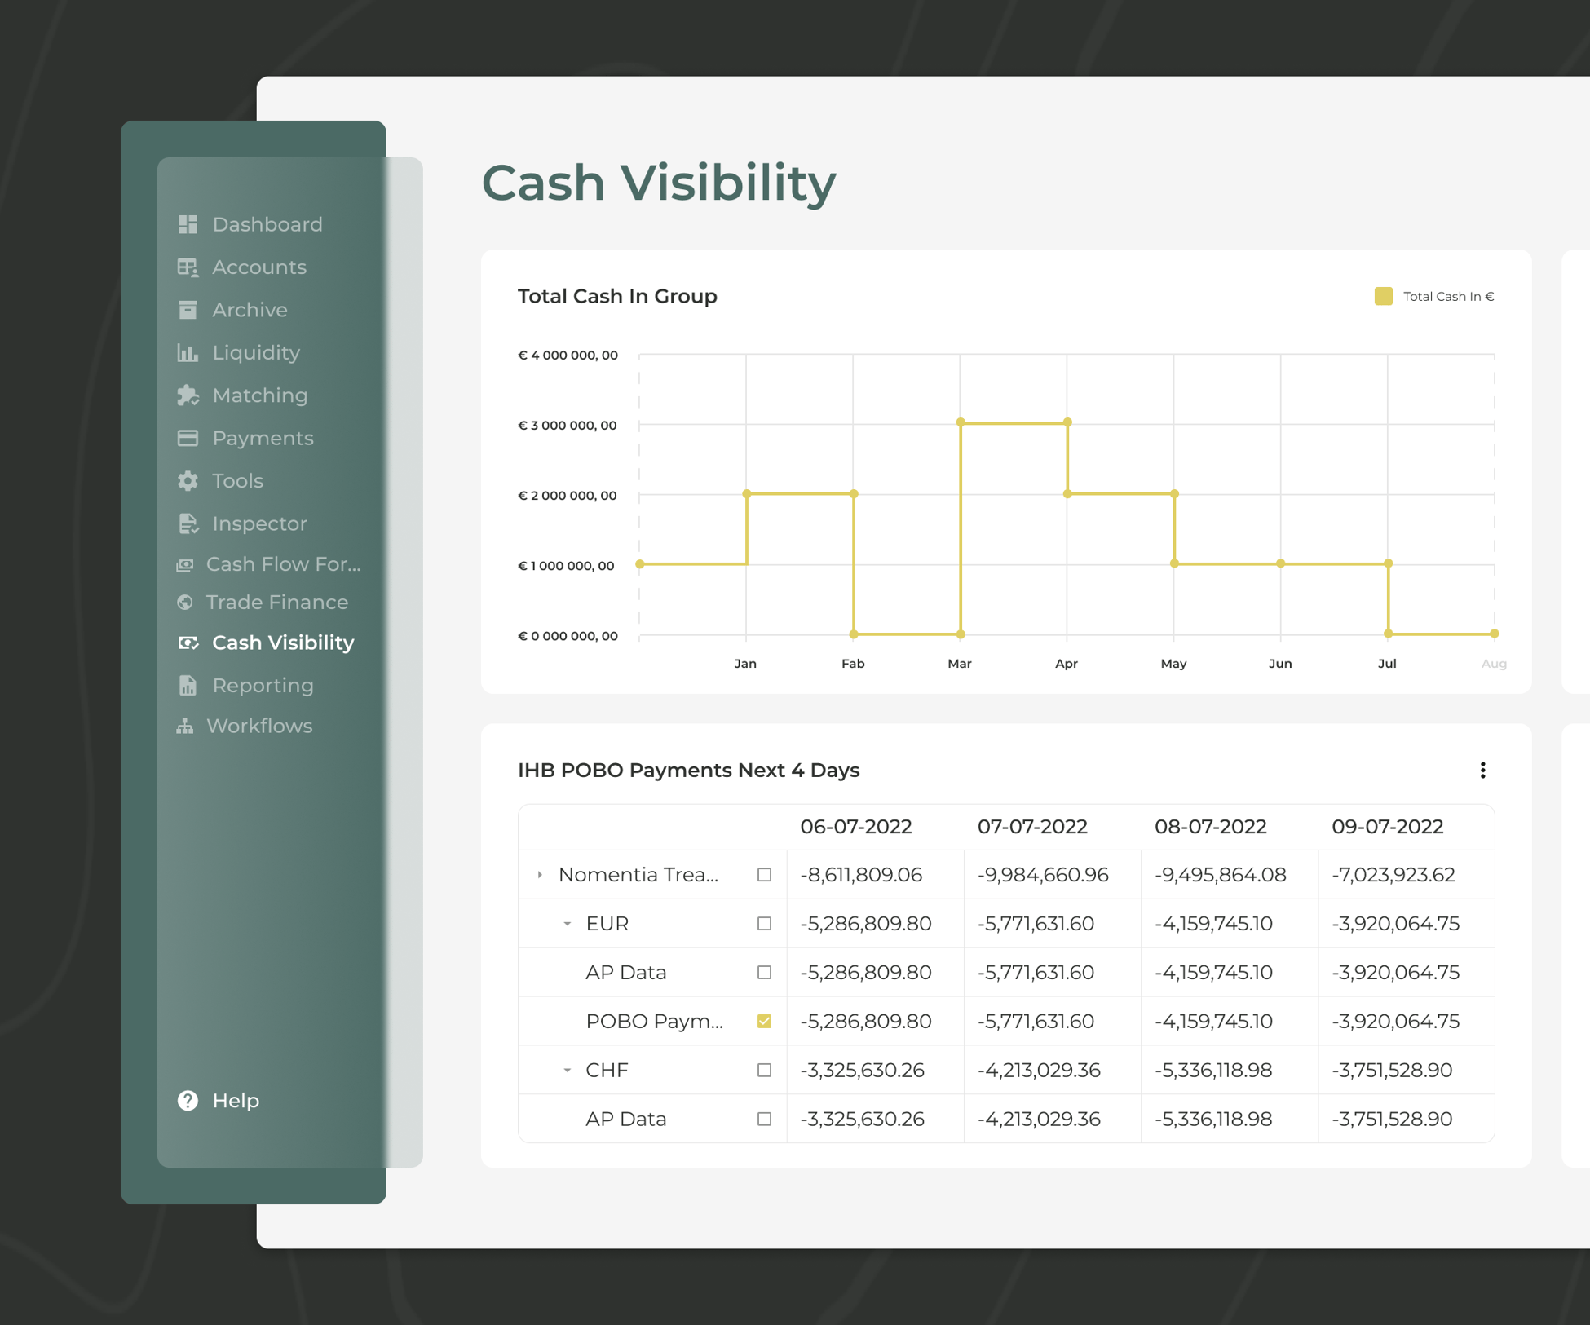This screenshot has height=1325, width=1590.
Task: Check the Nomentia Treasury row checkbox
Action: [x=764, y=874]
